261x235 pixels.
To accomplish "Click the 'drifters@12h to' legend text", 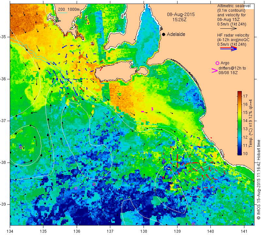I will pyautogui.click(x=232, y=68).
